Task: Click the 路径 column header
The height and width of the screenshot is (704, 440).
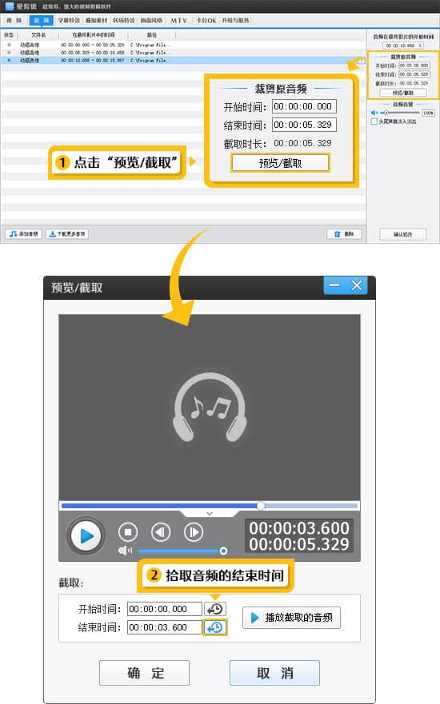Action: pos(152,35)
